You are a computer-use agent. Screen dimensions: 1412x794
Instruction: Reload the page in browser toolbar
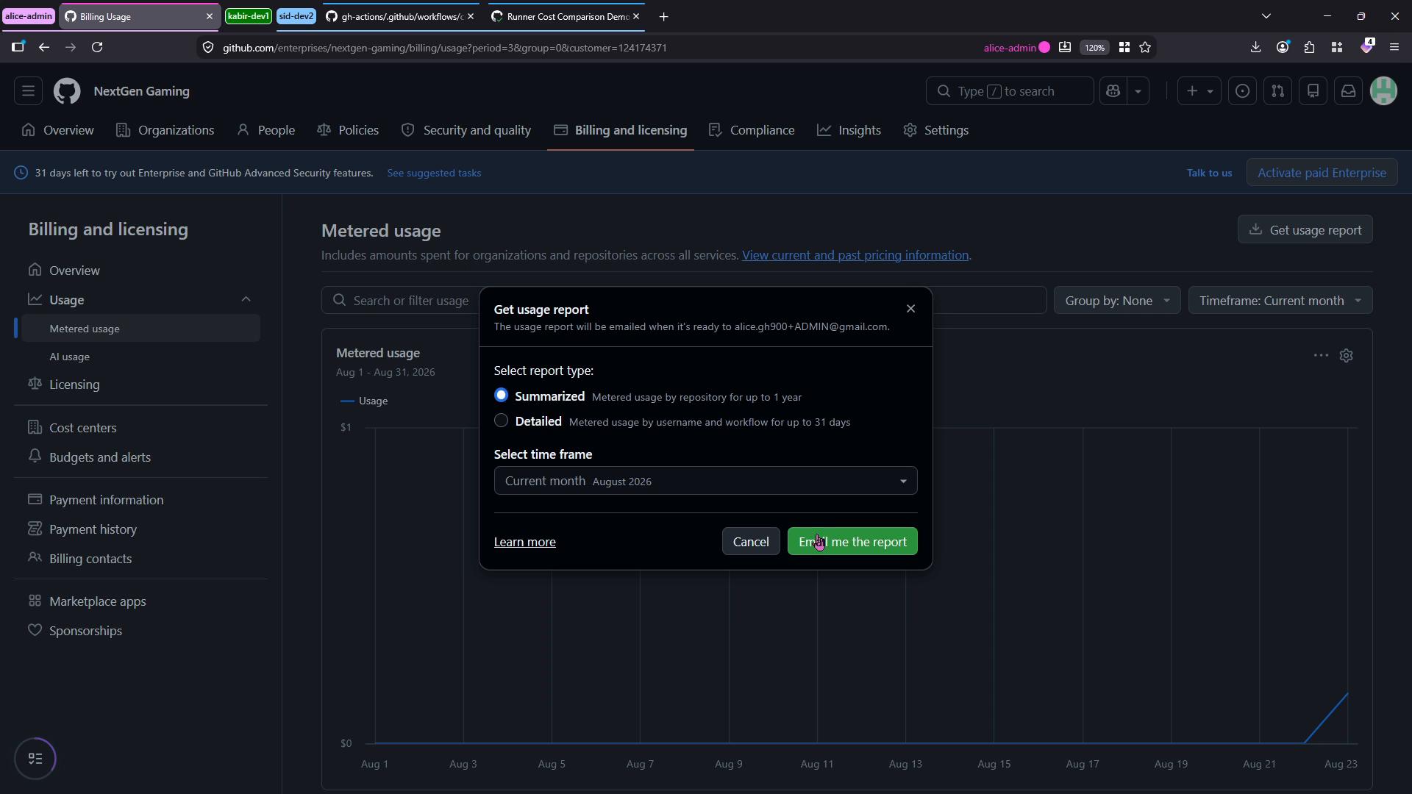pyautogui.click(x=97, y=48)
